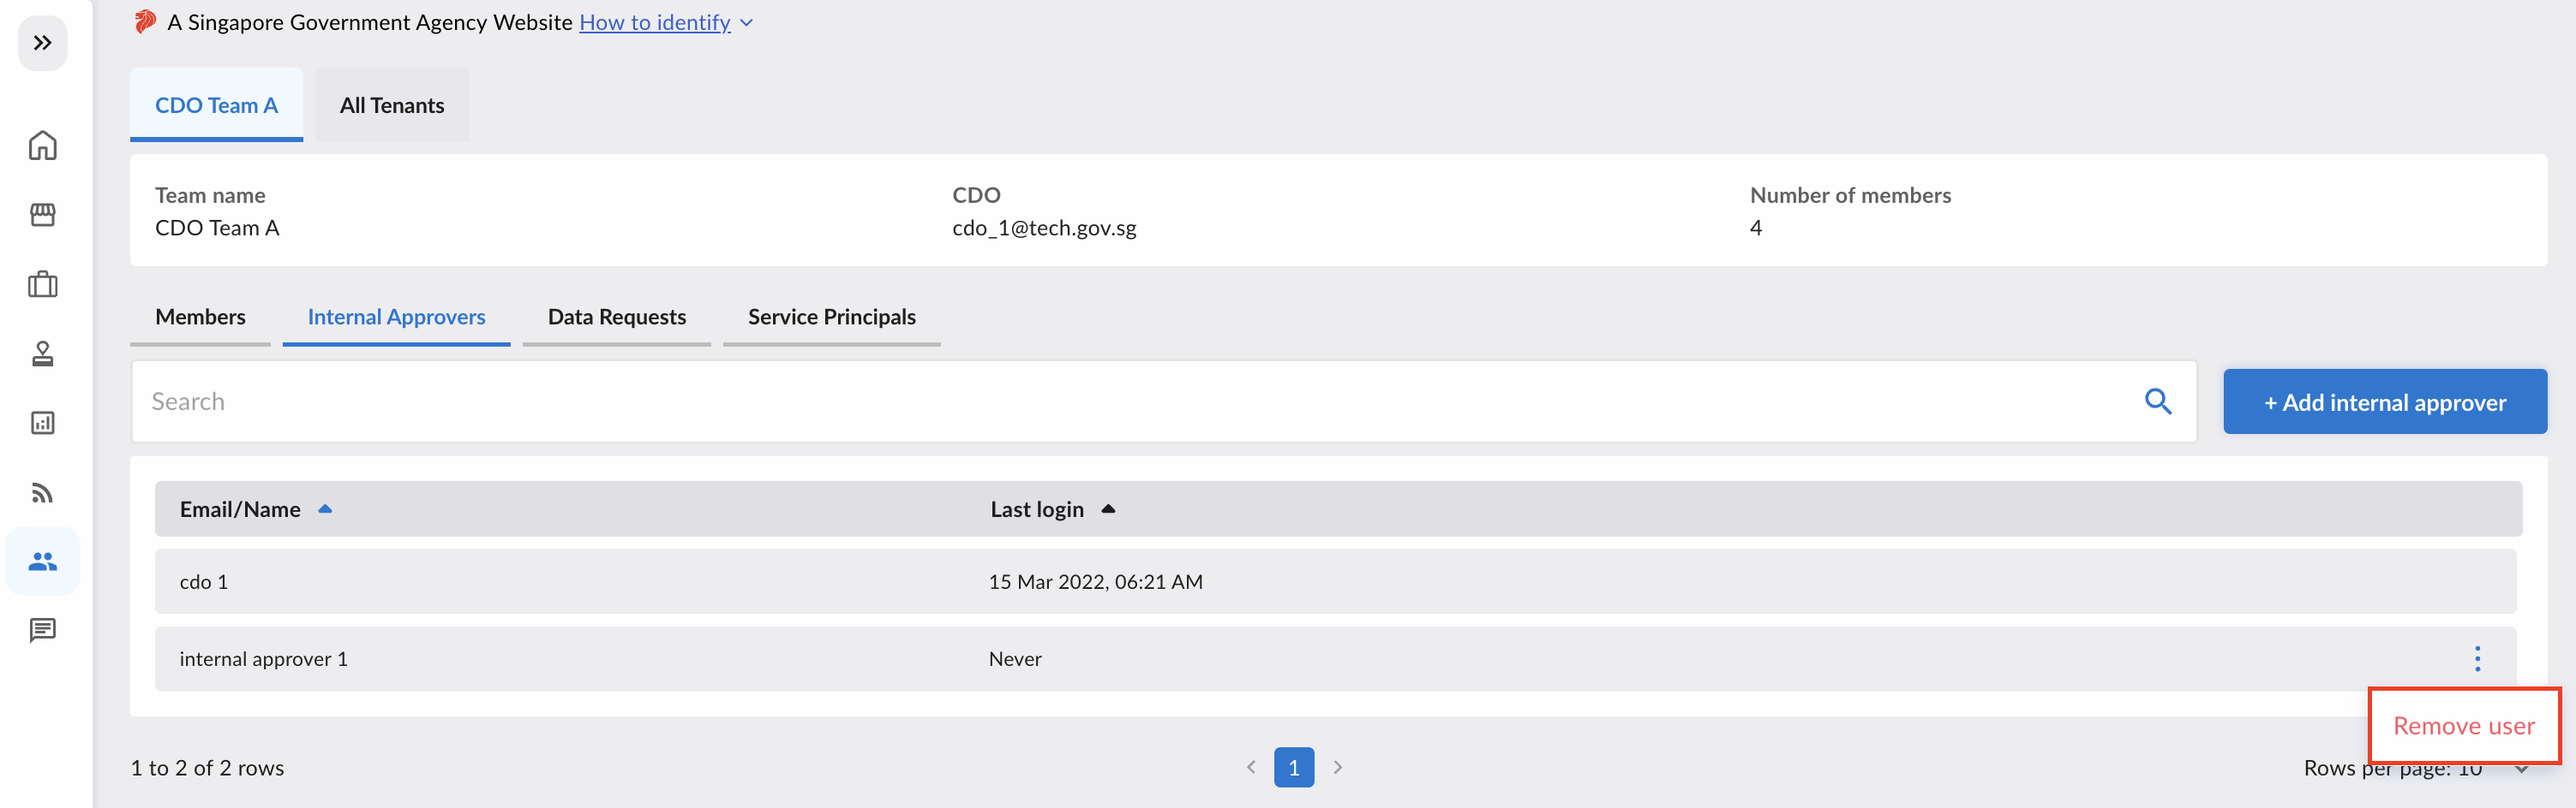Open Home icon in sidebar
Screen dimensions: 2576x808
42,146
